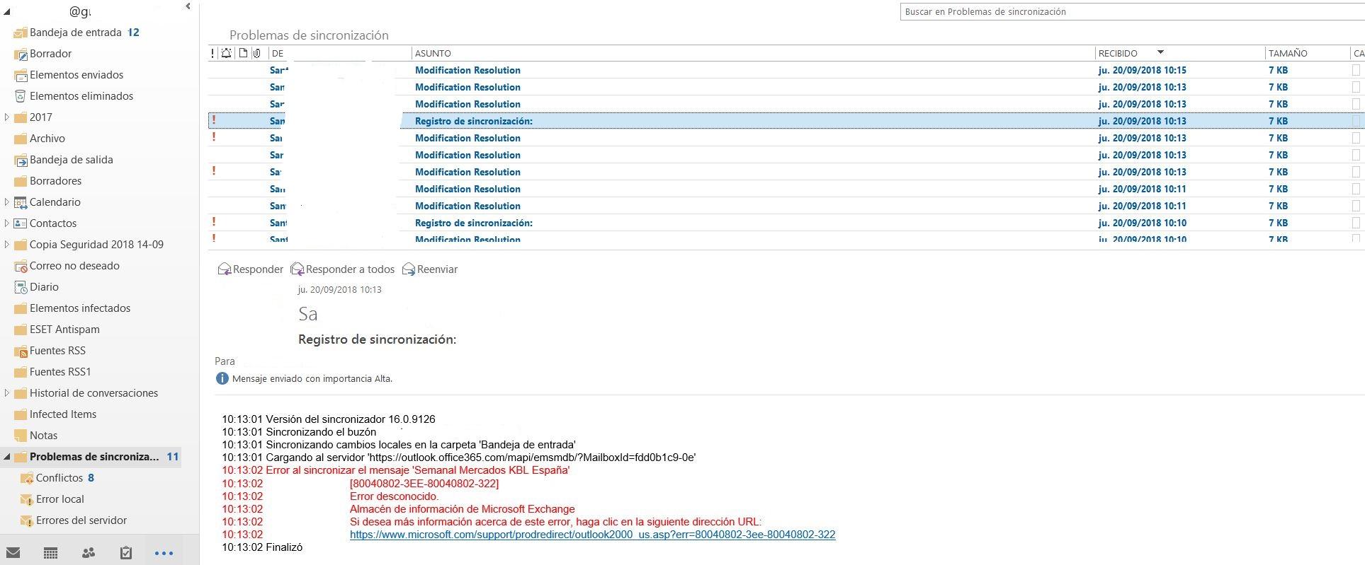Image resolution: width=1365 pixels, height=565 pixels.
Task: Collapse the folder pane with the arrow
Action: pos(188,6)
